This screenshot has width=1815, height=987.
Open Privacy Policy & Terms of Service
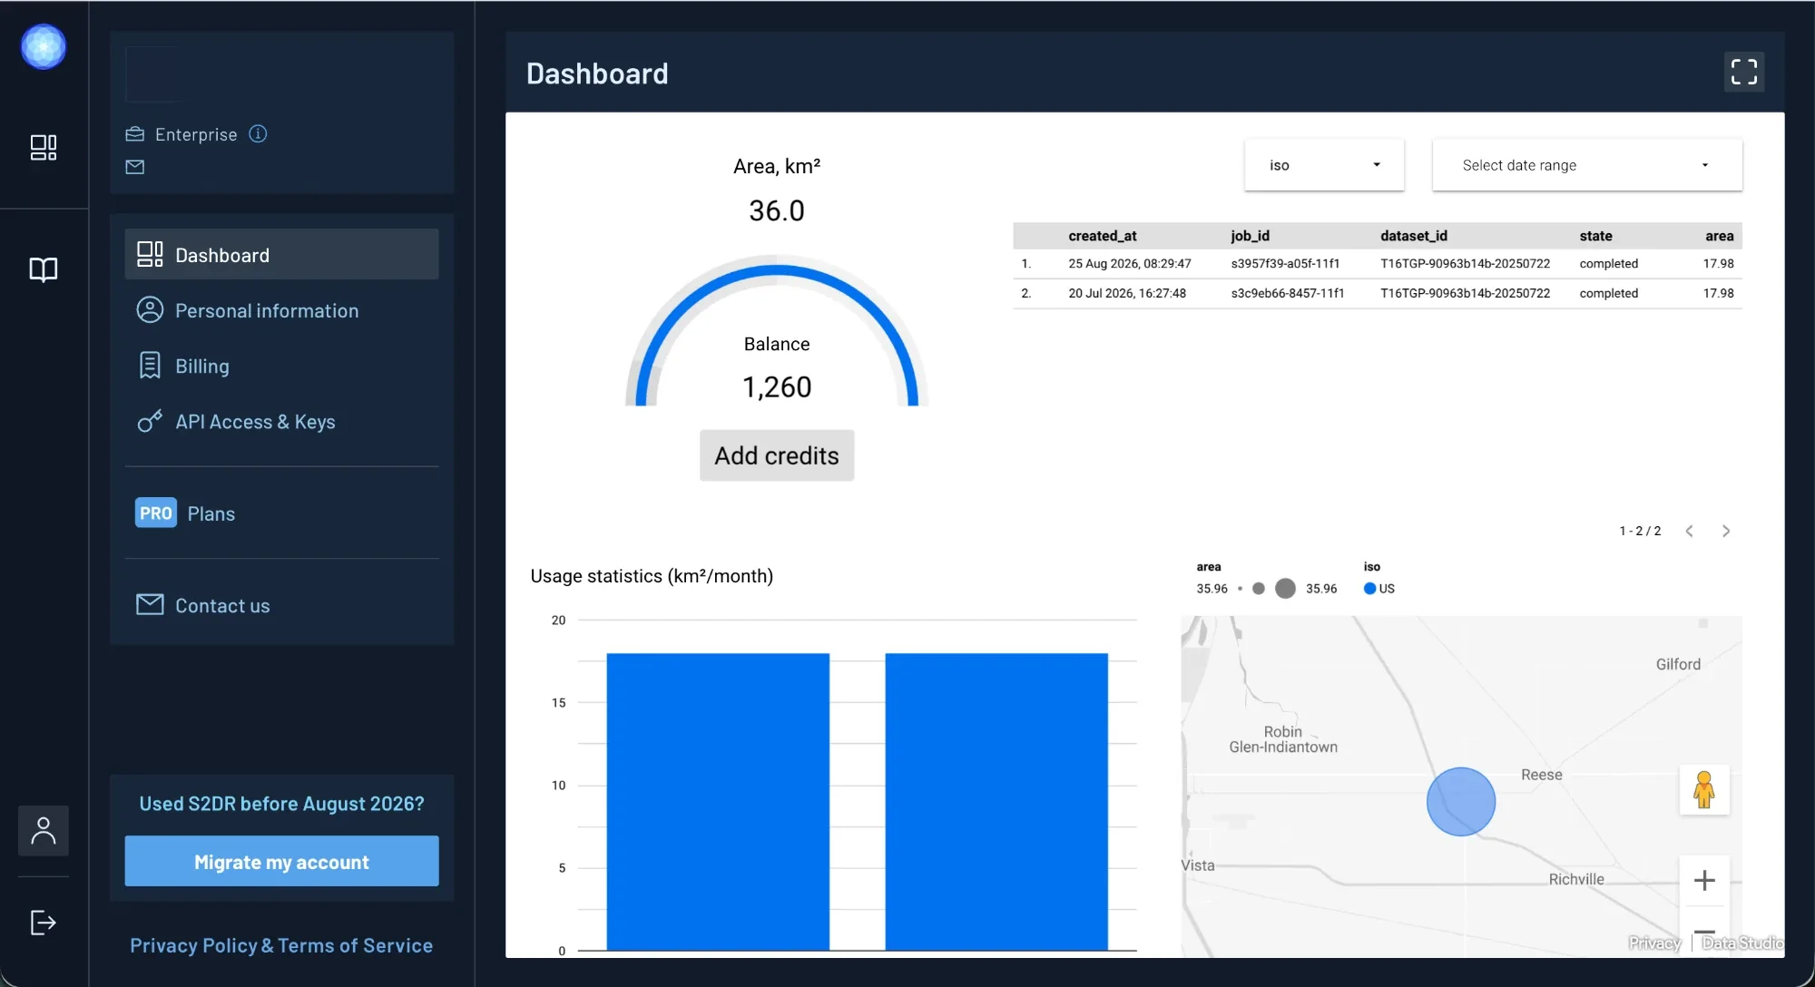281,945
